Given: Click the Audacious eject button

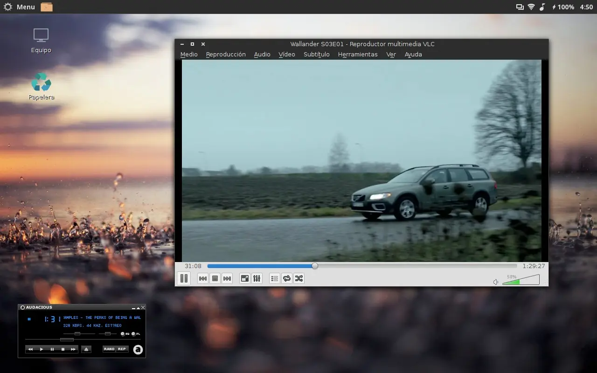Looking at the screenshot, I should pos(86,349).
